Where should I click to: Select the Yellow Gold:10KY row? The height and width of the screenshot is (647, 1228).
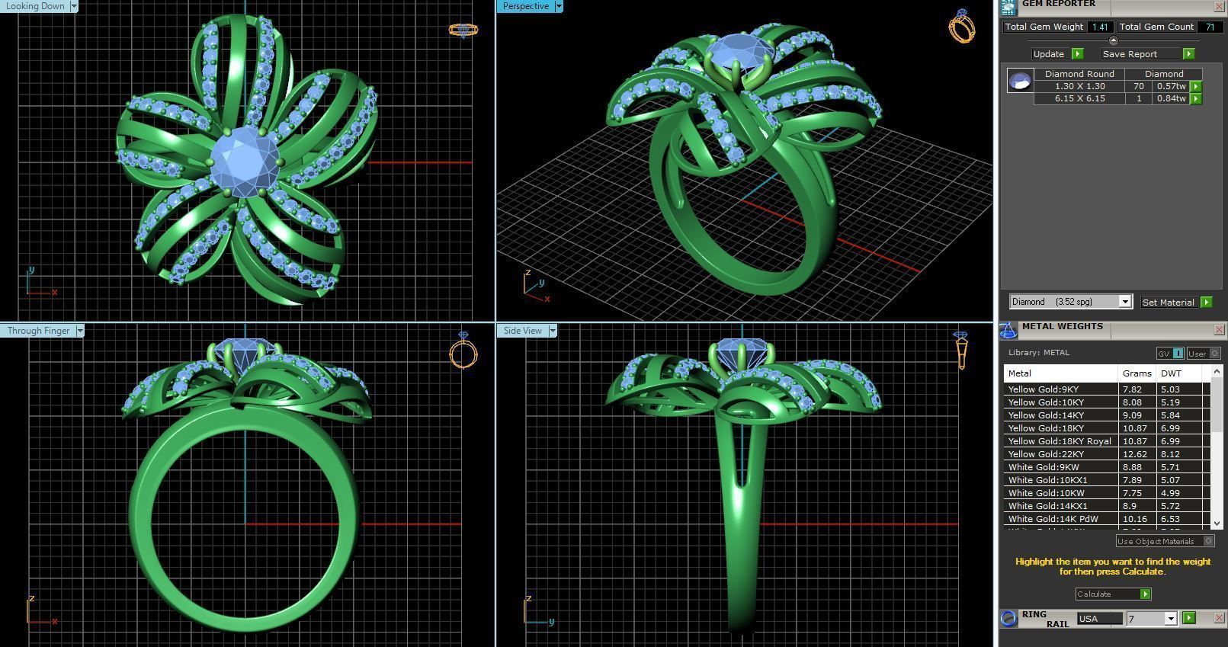coord(1107,402)
